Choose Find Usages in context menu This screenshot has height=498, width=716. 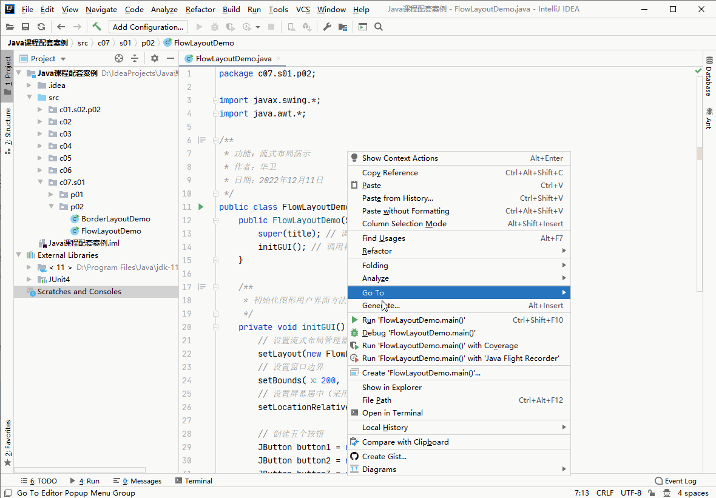coord(459,238)
